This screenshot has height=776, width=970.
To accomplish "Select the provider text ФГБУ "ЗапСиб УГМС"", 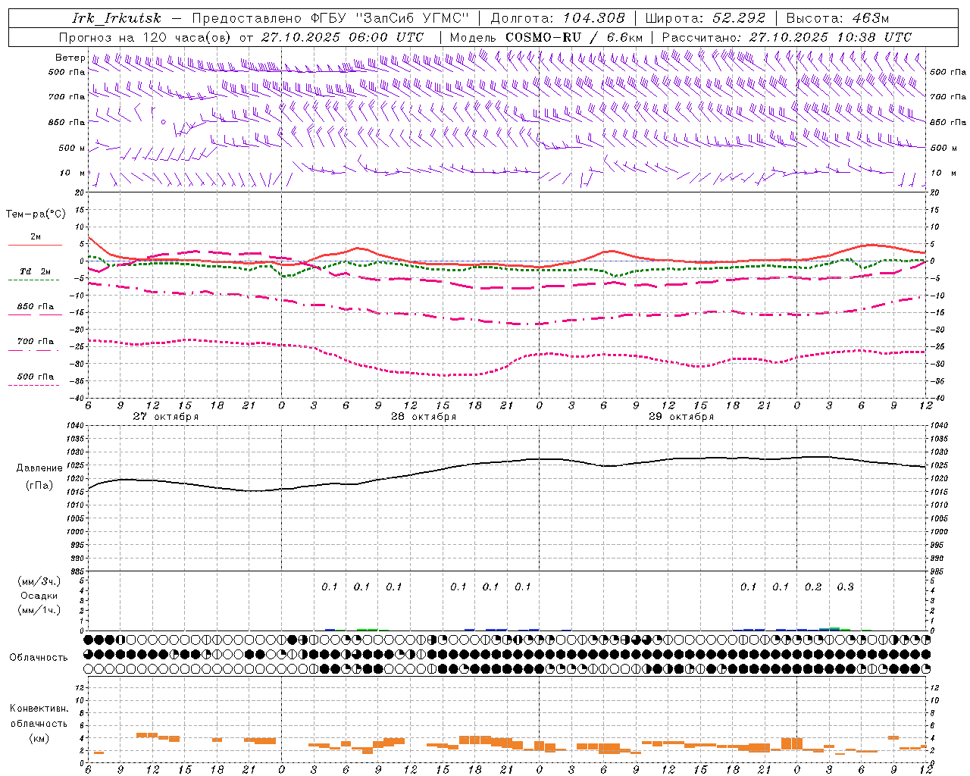I will point(390,18).
